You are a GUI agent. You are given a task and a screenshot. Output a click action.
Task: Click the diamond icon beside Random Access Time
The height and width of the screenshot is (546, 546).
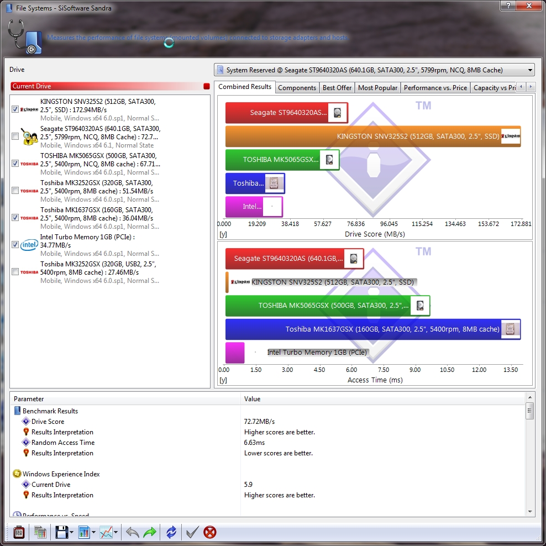point(26,442)
